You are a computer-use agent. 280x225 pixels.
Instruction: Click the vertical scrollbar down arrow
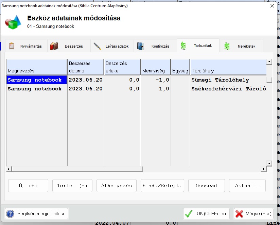point(269,163)
